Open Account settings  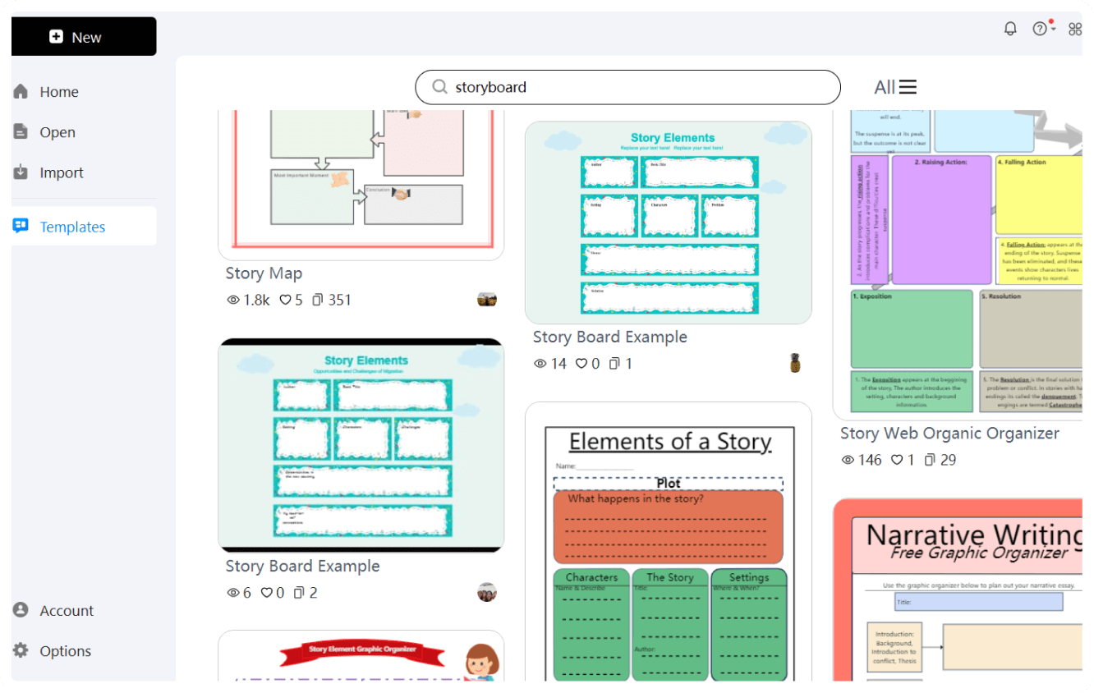point(67,610)
